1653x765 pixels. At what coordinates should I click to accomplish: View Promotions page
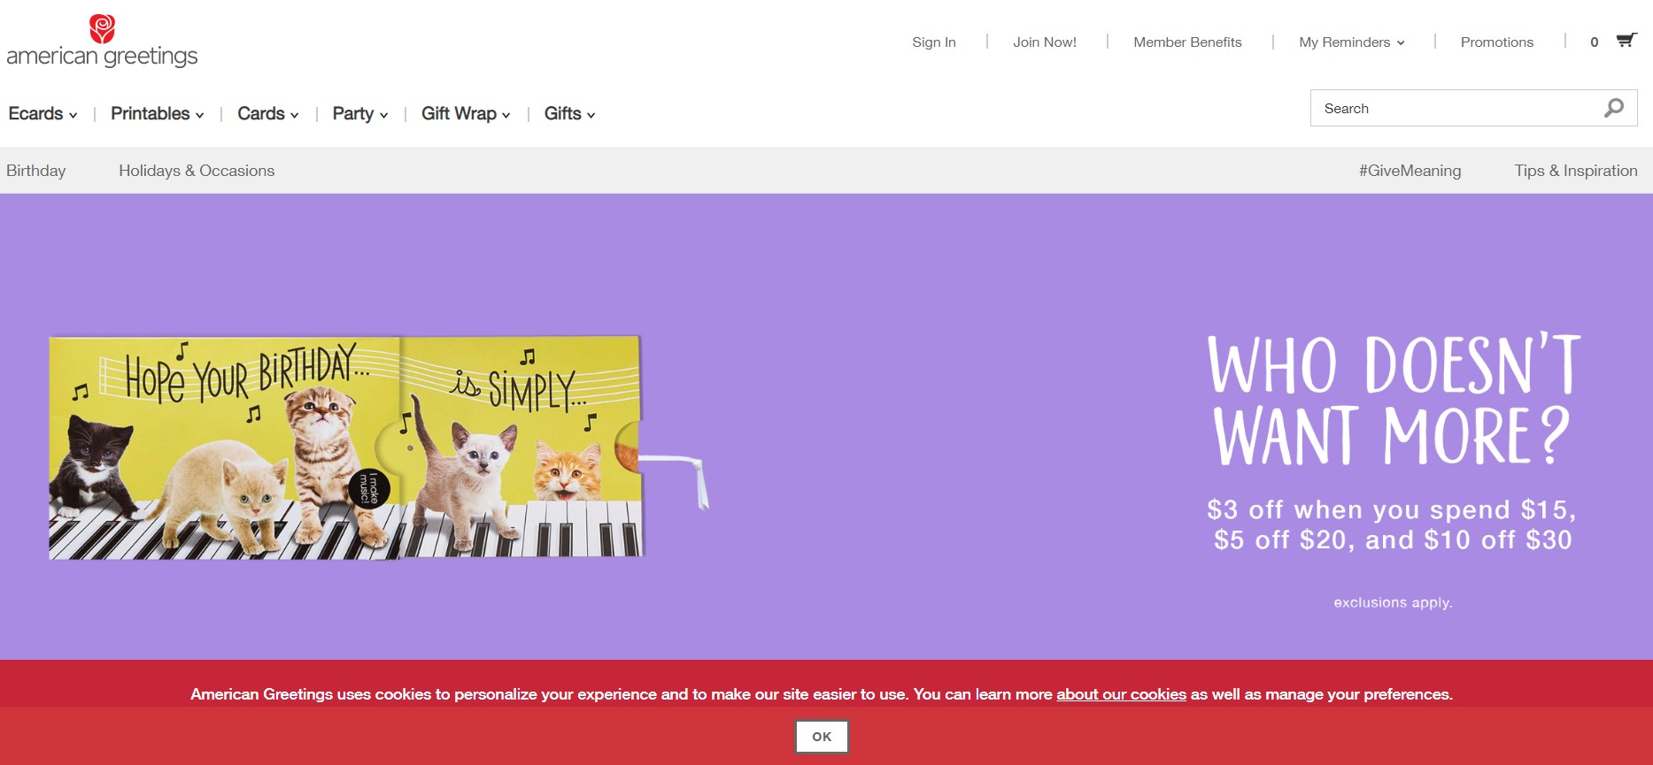pos(1496,42)
